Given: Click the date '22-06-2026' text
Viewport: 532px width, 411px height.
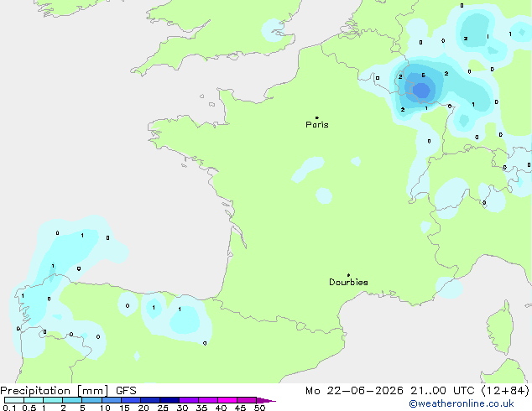Looking at the screenshot, I should 365,391.
